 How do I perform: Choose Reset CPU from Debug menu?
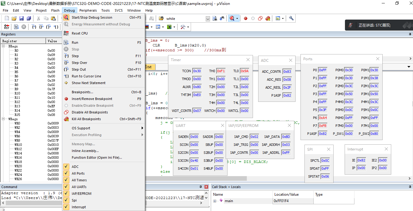coord(104,33)
